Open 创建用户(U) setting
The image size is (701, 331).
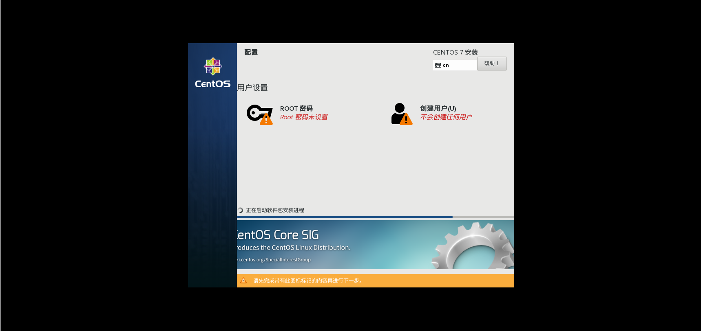(438, 108)
